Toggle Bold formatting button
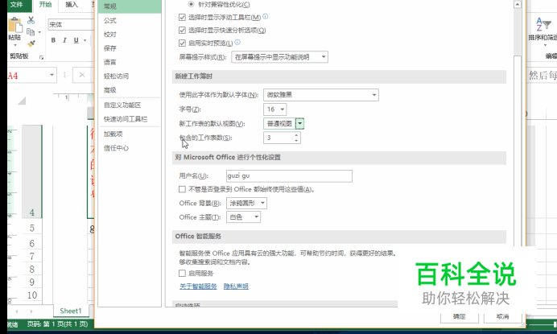557x334 pixels. [x=53, y=40]
